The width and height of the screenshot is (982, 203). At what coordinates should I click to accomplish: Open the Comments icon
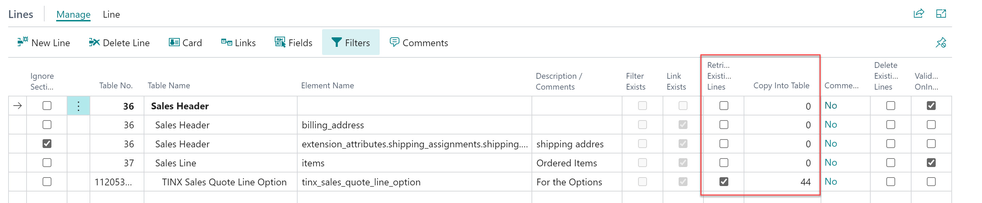(394, 42)
